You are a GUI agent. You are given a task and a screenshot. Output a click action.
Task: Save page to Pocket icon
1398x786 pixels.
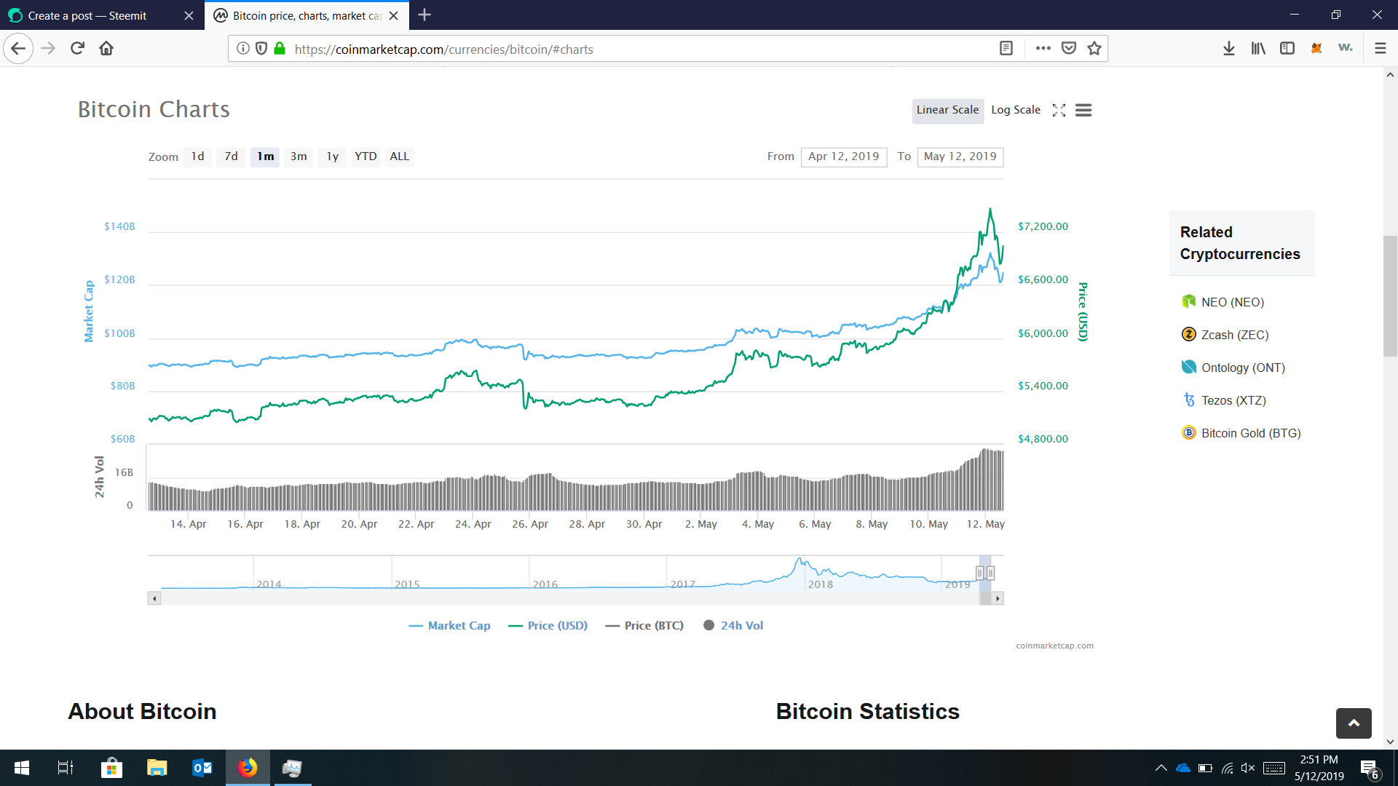pos(1068,49)
